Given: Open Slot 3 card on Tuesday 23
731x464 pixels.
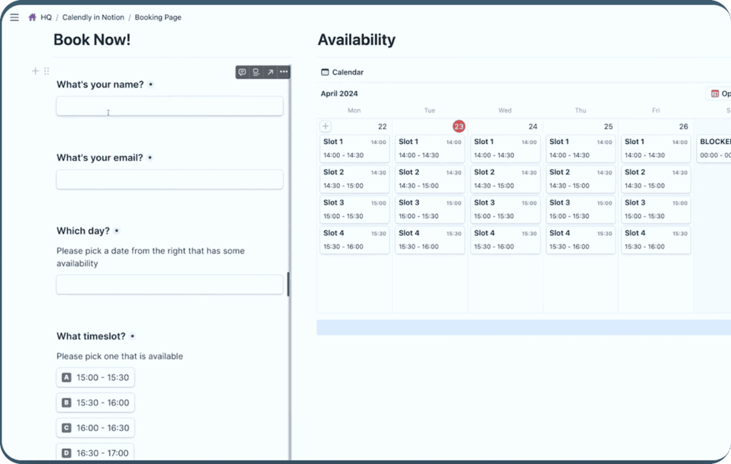Looking at the screenshot, I should pyautogui.click(x=430, y=210).
